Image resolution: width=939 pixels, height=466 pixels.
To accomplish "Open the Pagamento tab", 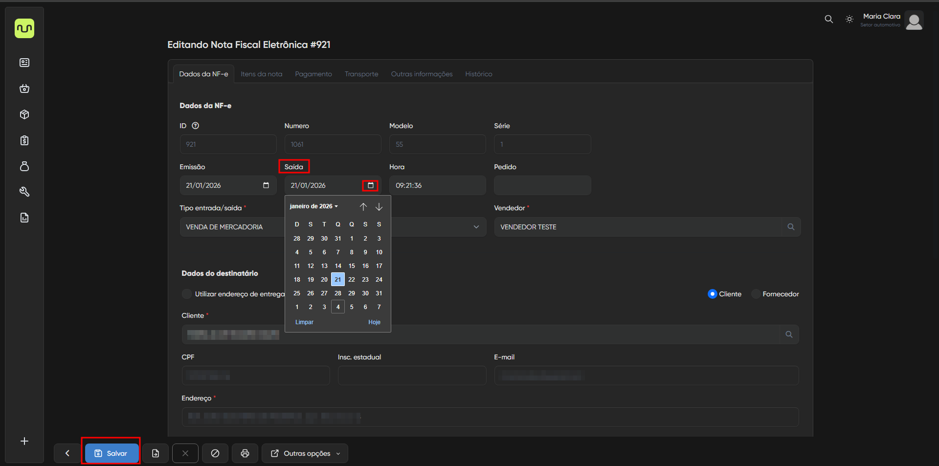I will [x=313, y=74].
